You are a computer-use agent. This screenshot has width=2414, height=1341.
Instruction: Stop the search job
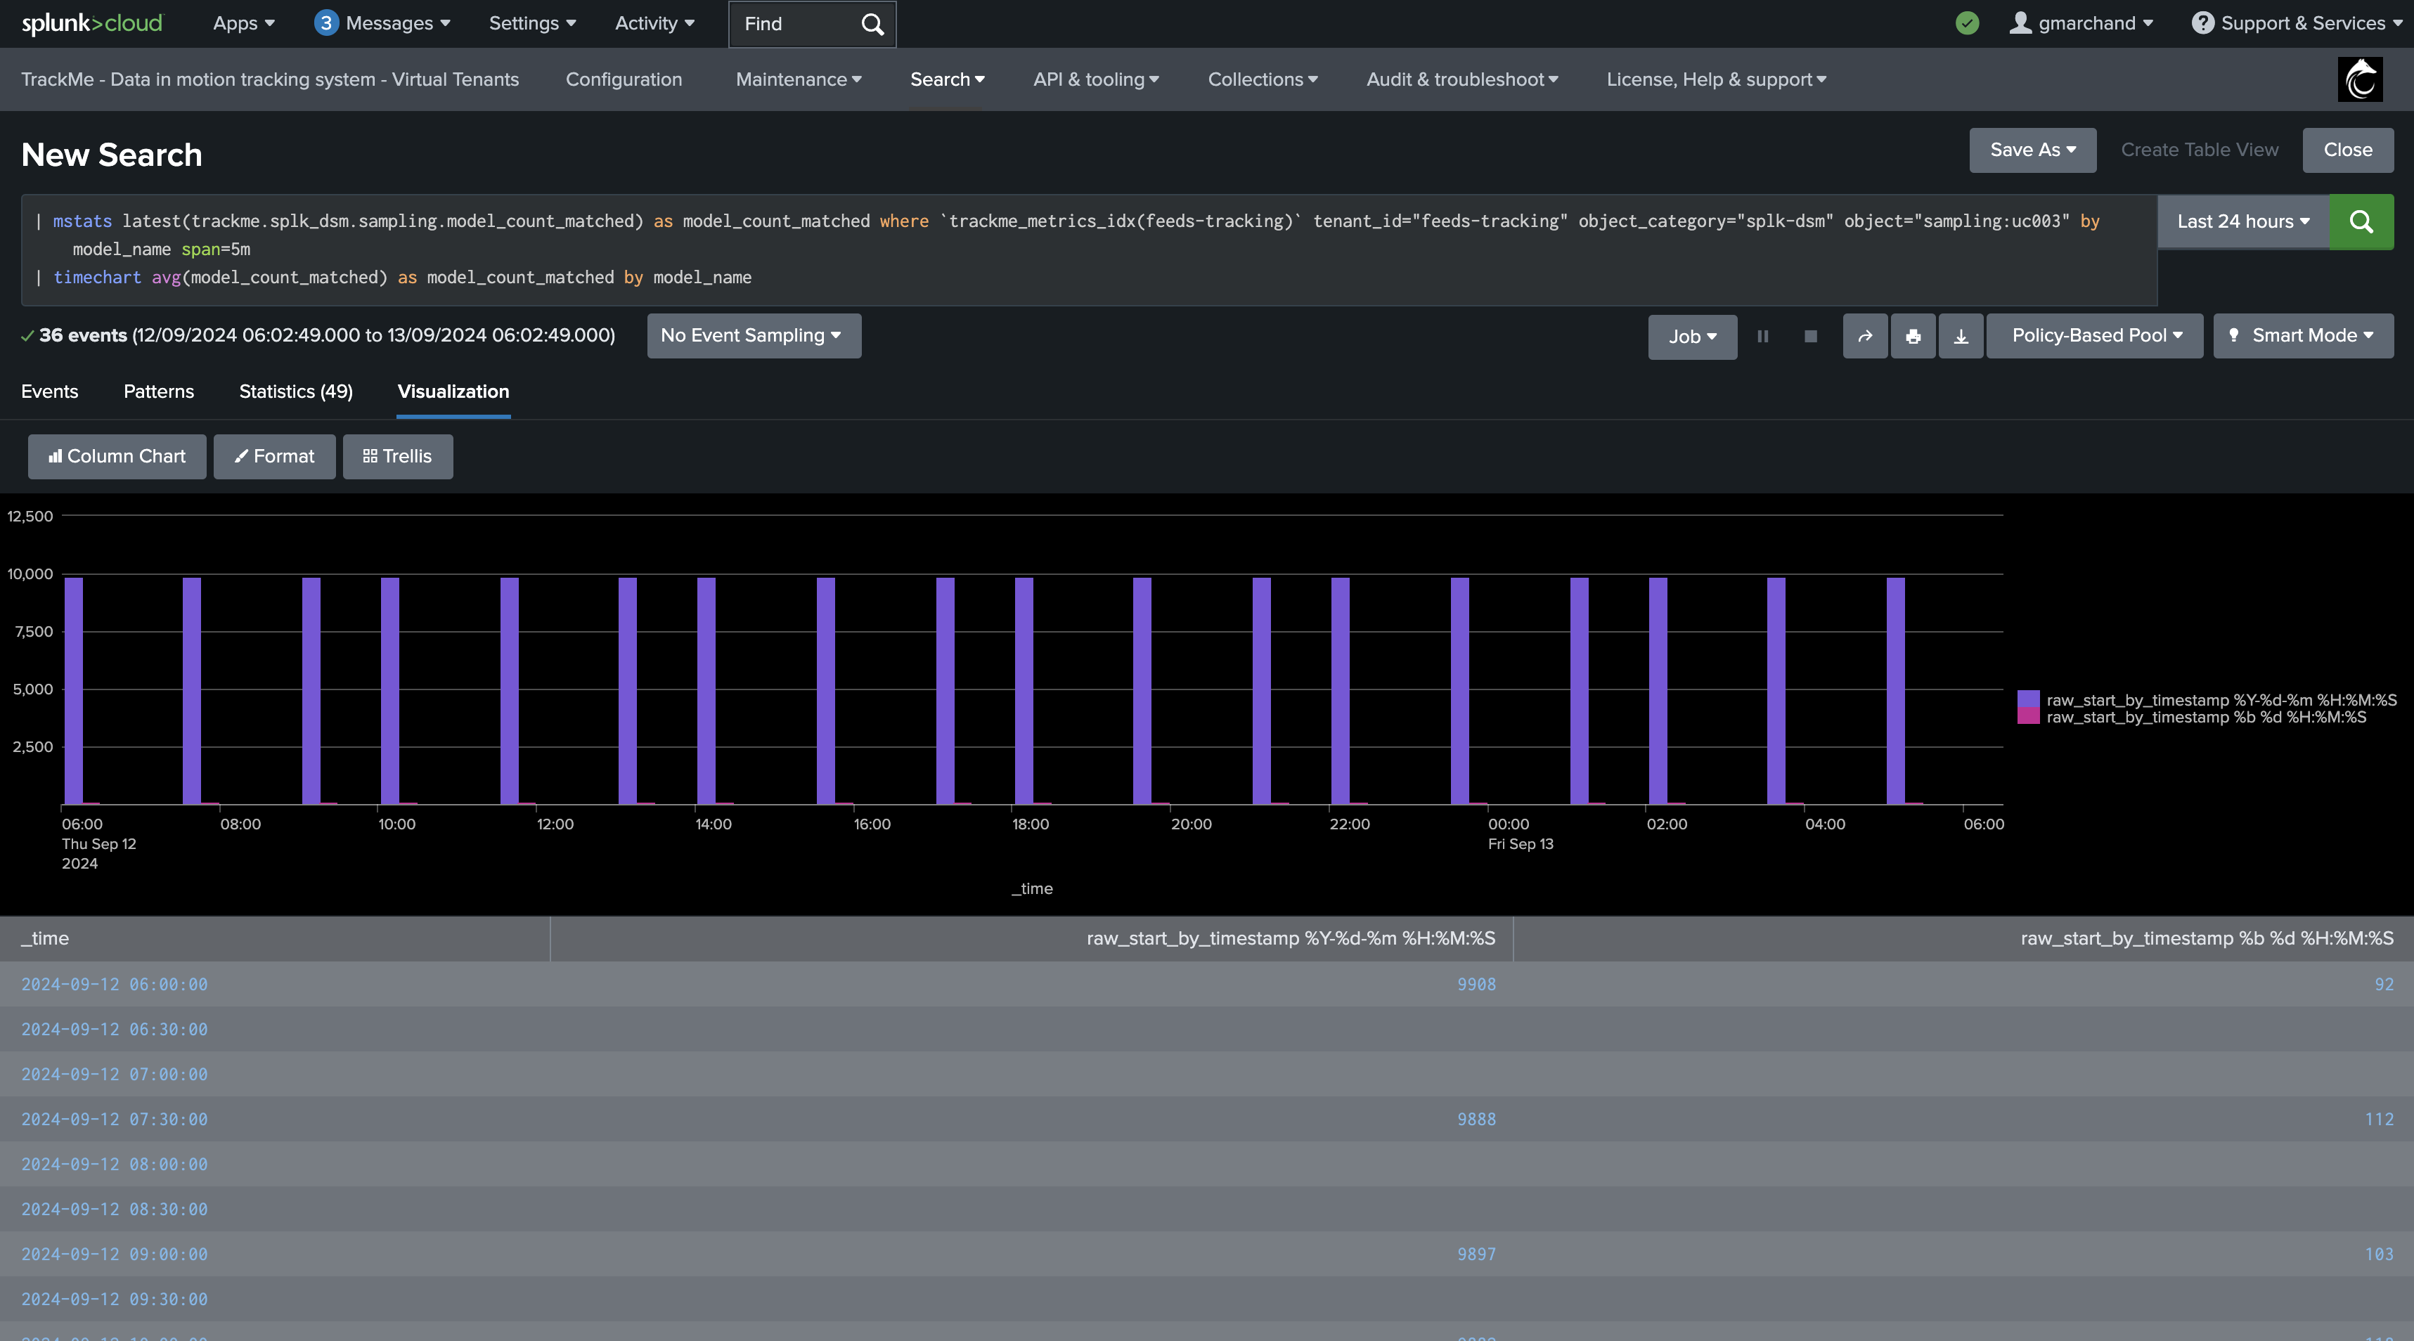tap(1811, 337)
